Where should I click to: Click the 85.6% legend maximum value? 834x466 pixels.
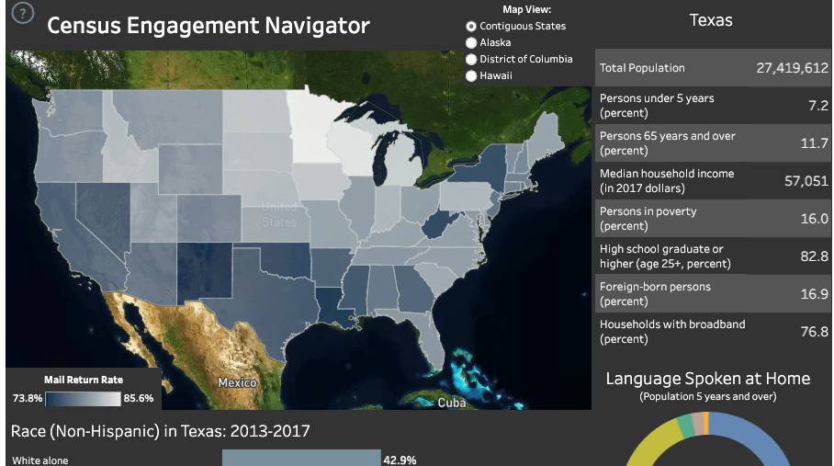pyautogui.click(x=139, y=398)
